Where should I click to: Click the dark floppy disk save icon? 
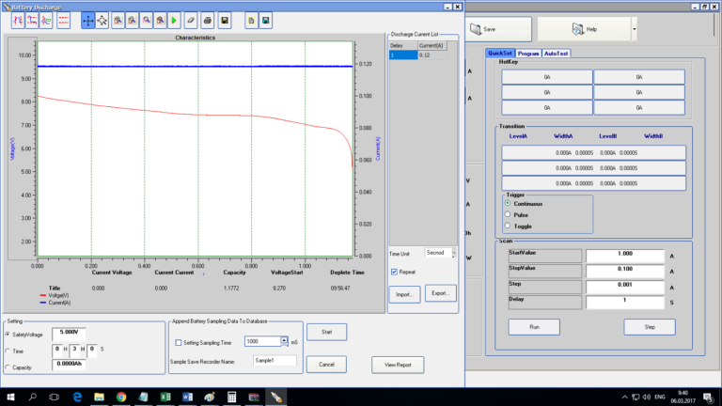click(x=225, y=21)
